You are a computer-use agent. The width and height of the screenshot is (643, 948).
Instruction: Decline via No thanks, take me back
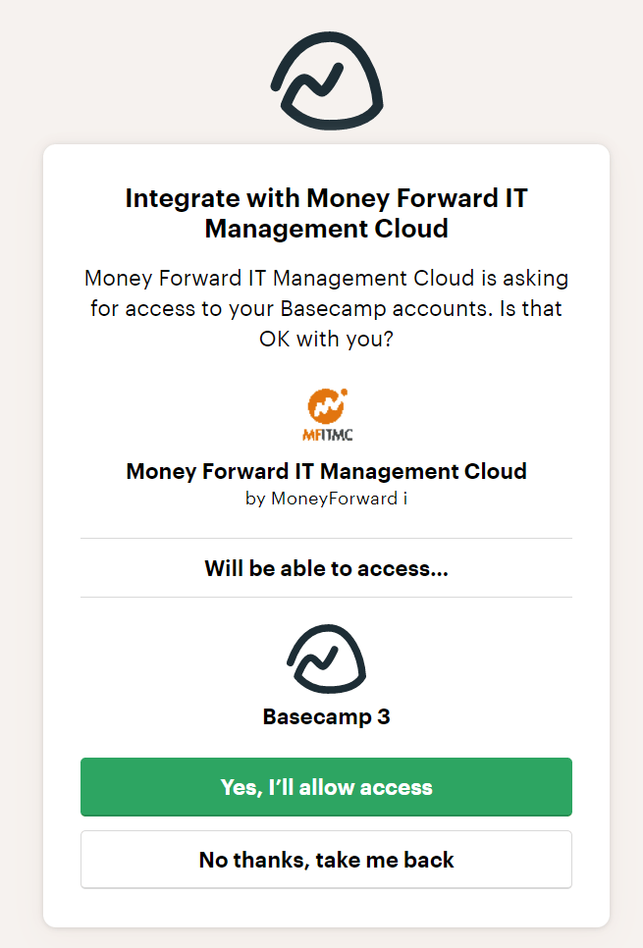coord(326,859)
